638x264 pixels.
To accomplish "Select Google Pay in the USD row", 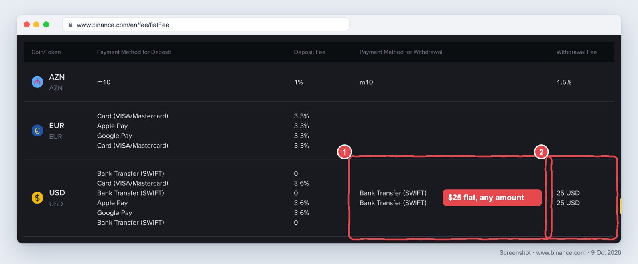I will [114, 213].
